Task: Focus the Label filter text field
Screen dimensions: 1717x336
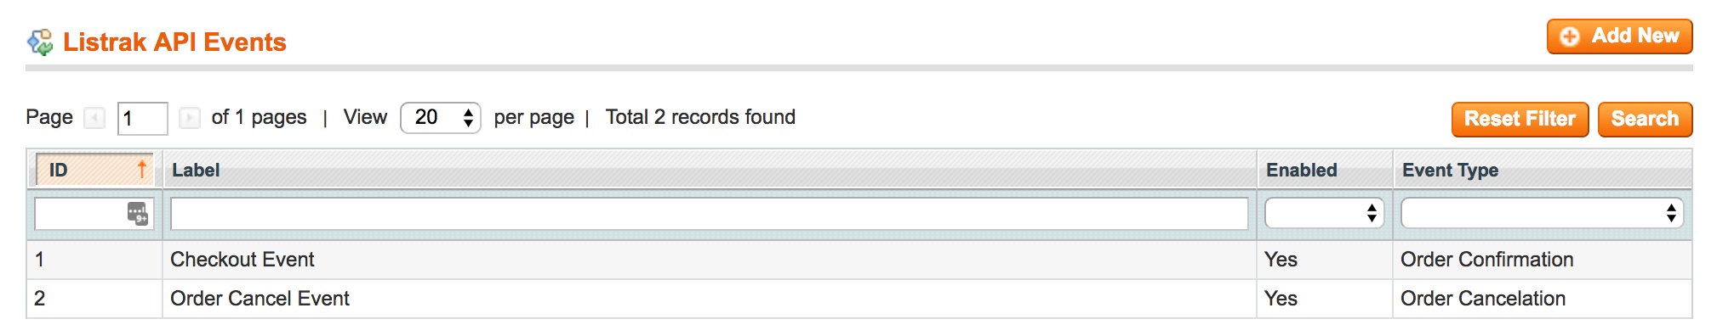Action: coord(709,214)
